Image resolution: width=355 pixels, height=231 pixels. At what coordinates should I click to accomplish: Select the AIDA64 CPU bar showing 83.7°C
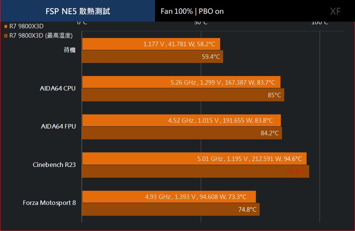pos(181,82)
